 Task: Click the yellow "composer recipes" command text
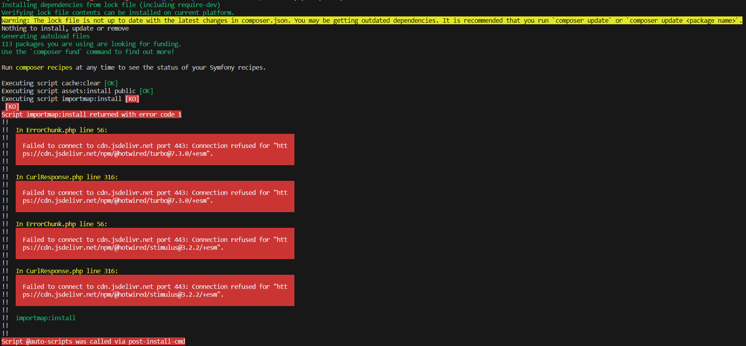pos(44,67)
